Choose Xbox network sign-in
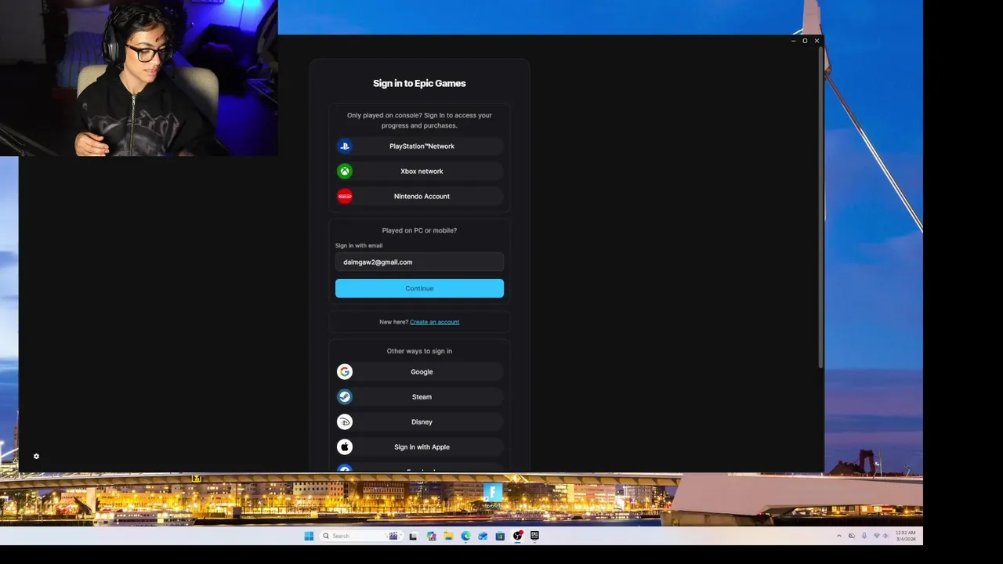This screenshot has width=1003, height=564. [419, 171]
